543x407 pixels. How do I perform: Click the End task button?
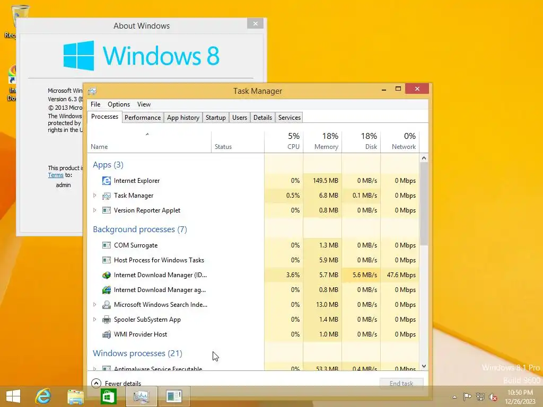point(401,383)
